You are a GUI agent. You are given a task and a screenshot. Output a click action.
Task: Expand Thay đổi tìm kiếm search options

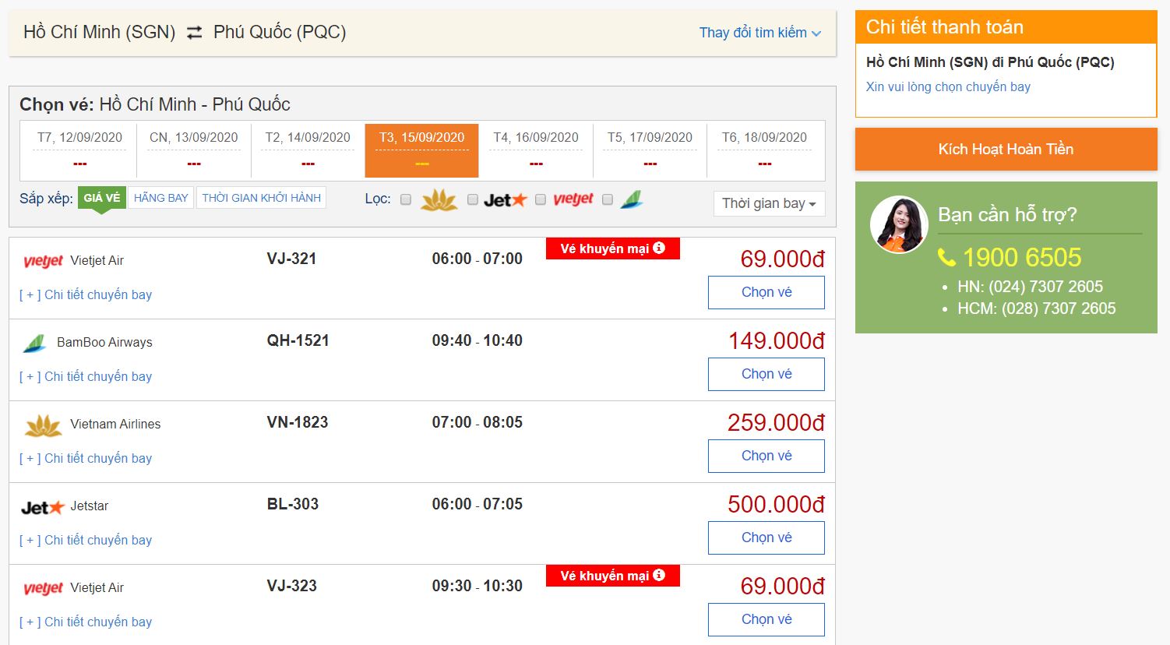(x=760, y=33)
